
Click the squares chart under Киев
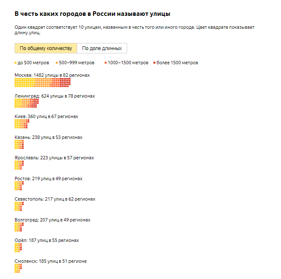pyautogui.click(x=22, y=124)
